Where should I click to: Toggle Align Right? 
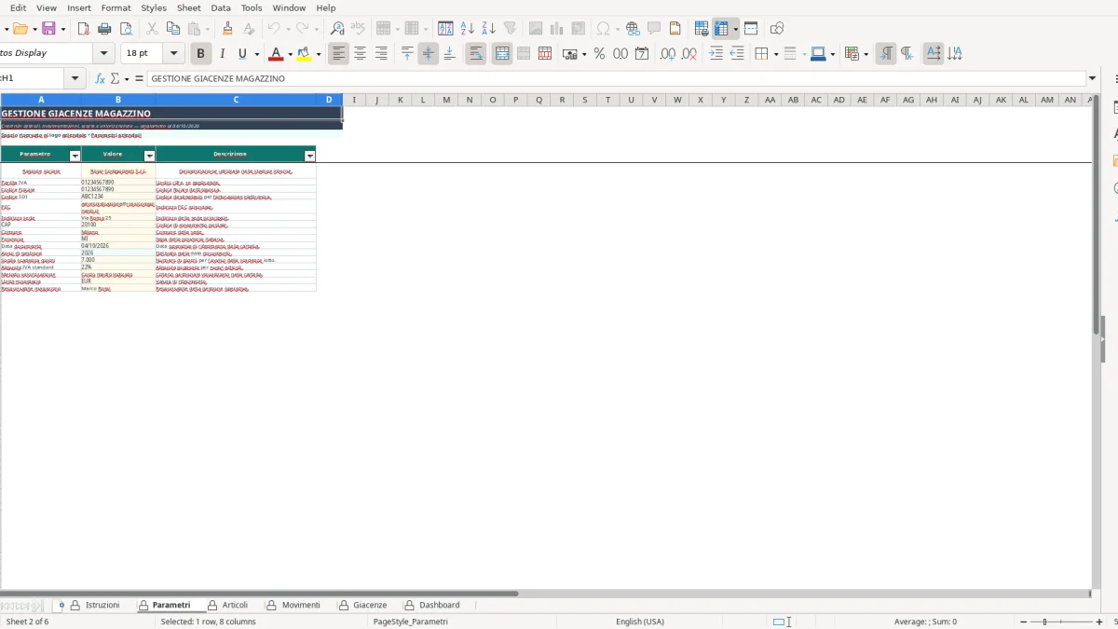pos(381,54)
